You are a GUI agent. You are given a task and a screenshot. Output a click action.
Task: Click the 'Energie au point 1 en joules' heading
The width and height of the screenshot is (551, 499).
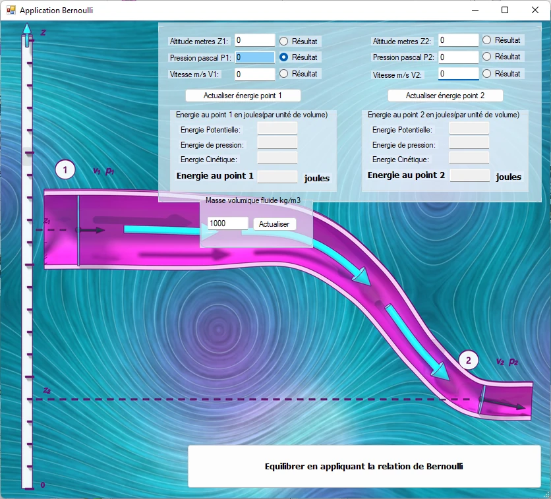(x=252, y=115)
